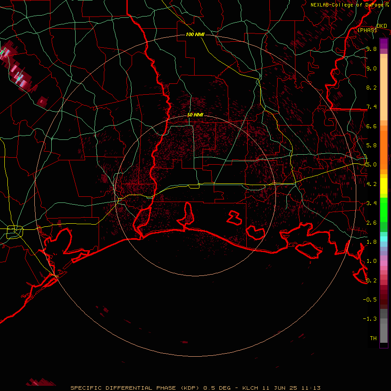Click the 50 NMI range ring label

[x=195, y=115]
